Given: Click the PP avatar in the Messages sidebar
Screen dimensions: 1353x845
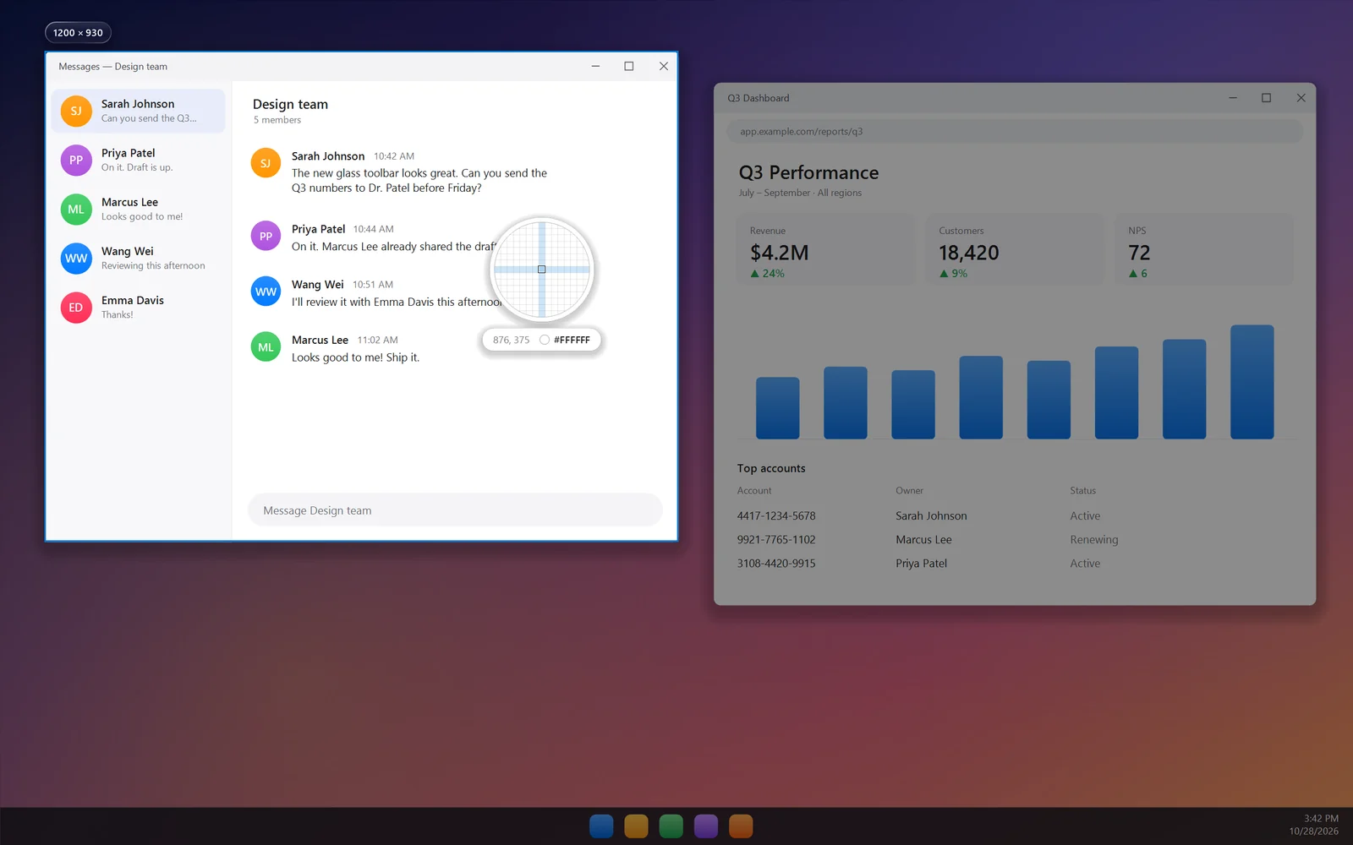Looking at the screenshot, I should (76, 160).
